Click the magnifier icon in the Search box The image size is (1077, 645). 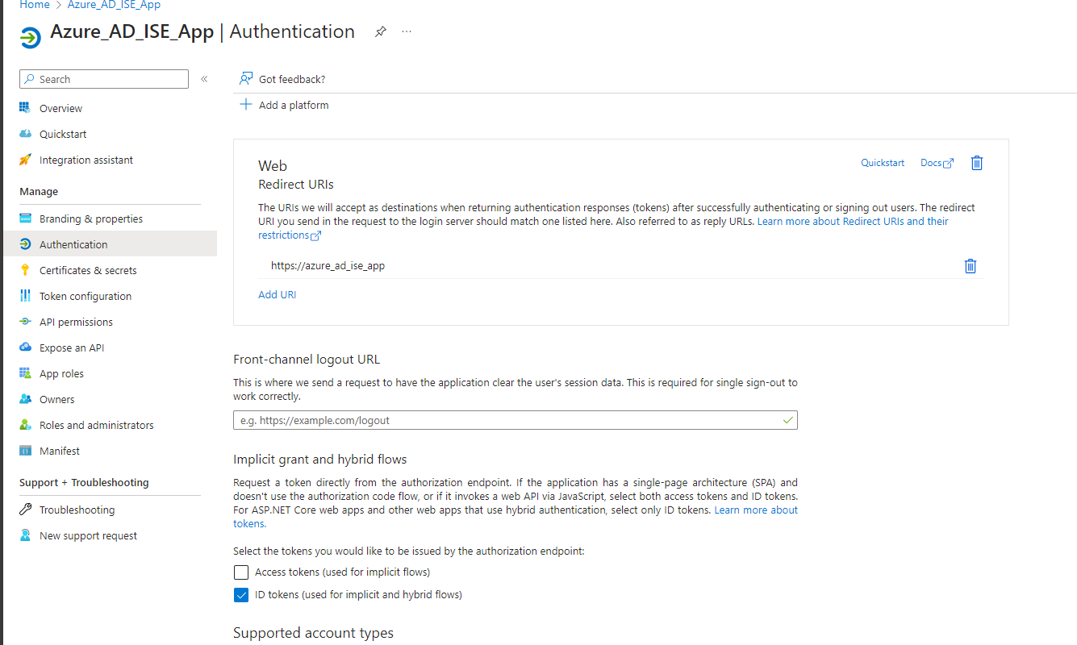(30, 79)
